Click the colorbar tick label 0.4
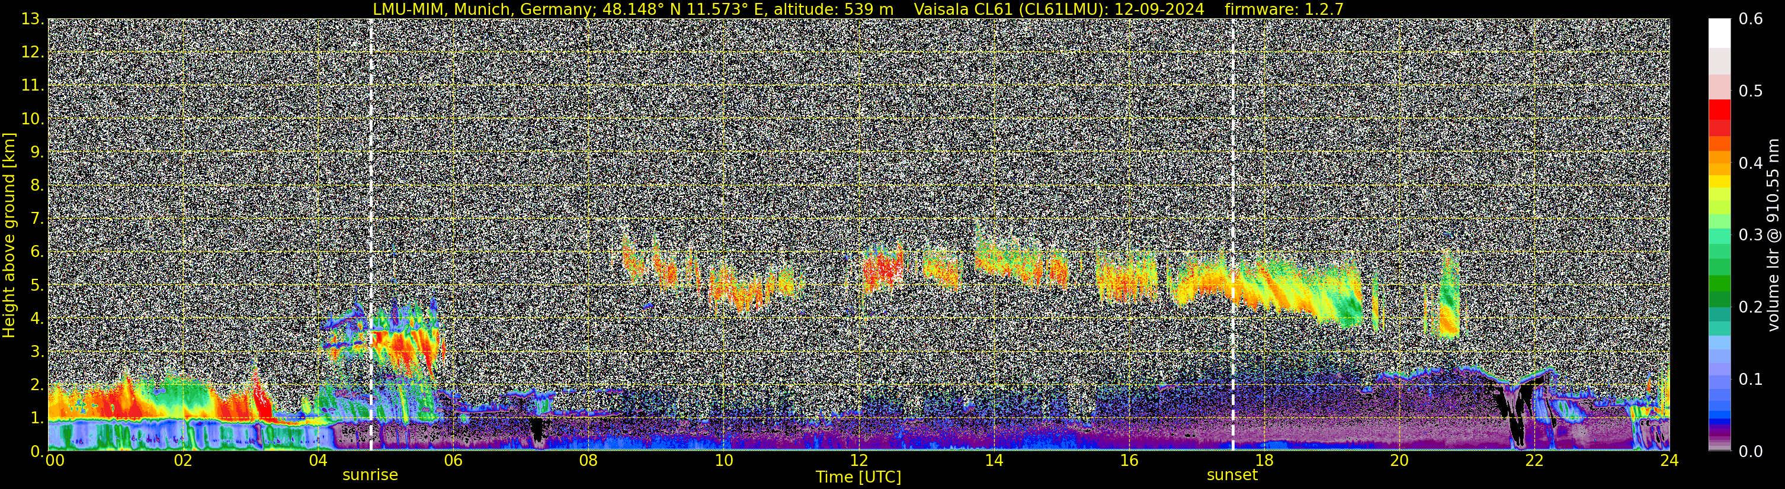This screenshot has width=1785, height=489. 1751,163
